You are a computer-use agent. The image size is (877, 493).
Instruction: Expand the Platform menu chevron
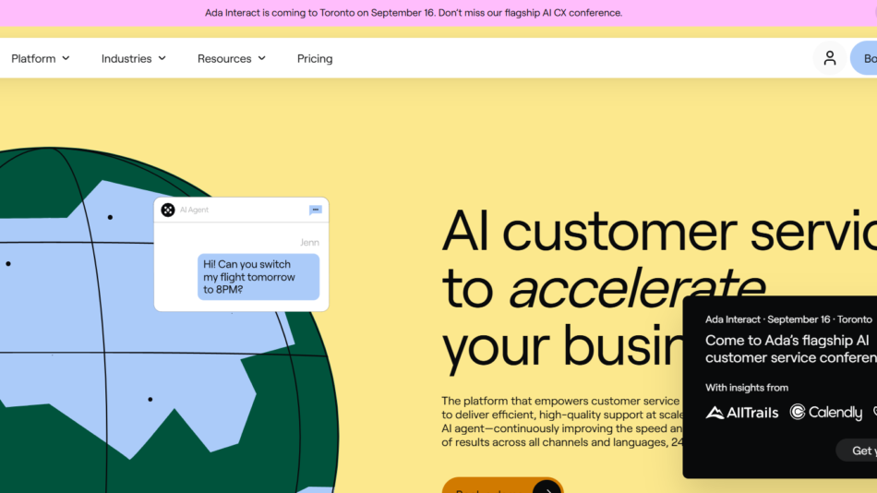tap(66, 58)
